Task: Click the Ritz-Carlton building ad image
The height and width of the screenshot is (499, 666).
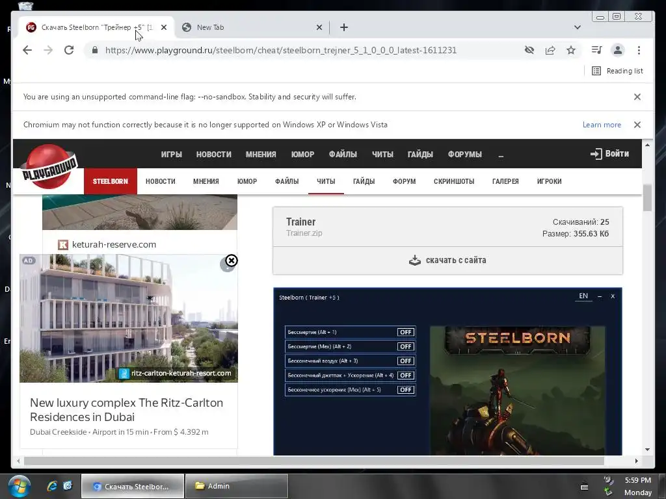Action: [129, 318]
